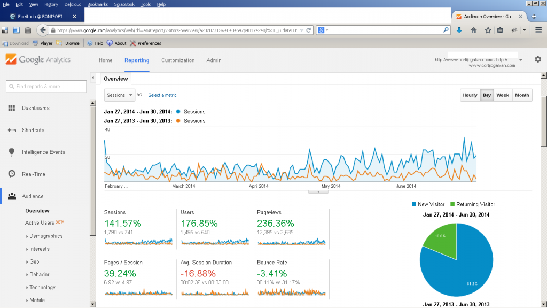Viewport: 547px width, 308px height.
Task: Expand the Interests submenu
Action: point(38,249)
